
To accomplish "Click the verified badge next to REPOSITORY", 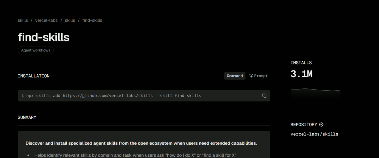I will (x=321, y=125).
